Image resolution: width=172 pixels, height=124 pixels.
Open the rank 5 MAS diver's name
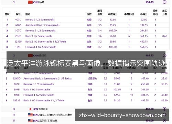click(x=48, y=121)
